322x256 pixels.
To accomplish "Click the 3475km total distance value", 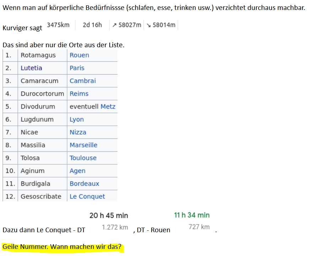I will click(58, 25).
